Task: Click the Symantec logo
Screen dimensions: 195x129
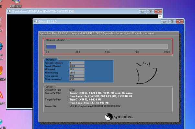Action: (x=119, y=117)
